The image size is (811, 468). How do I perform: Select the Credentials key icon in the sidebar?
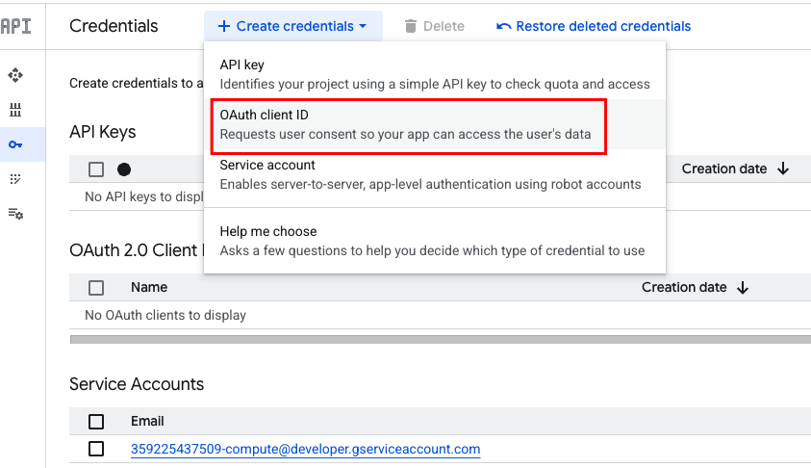point(15,144)
